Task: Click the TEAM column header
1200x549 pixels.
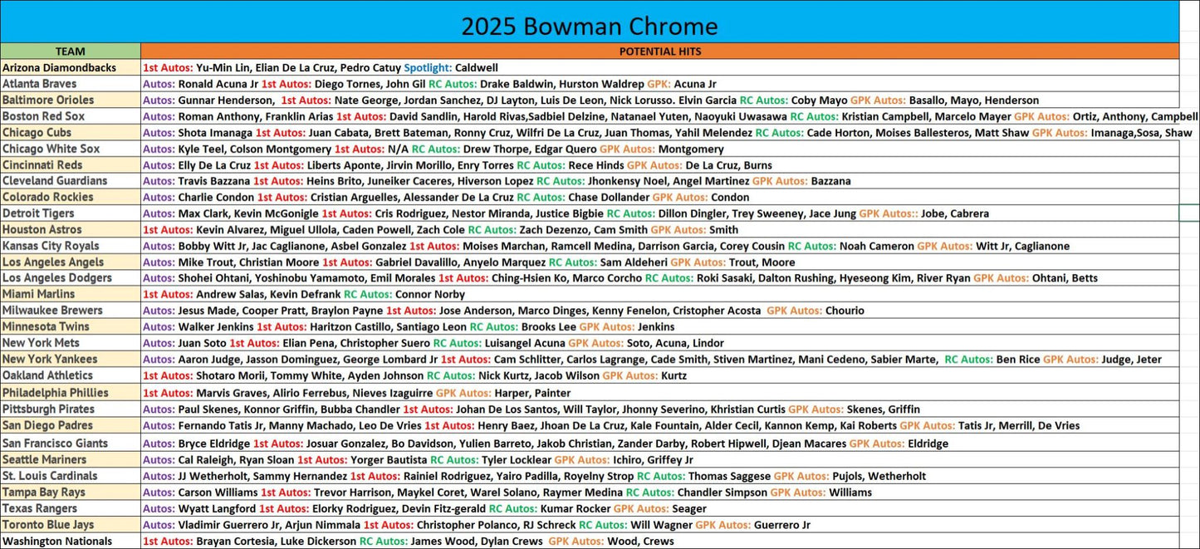Action: (x=71, y=51)
